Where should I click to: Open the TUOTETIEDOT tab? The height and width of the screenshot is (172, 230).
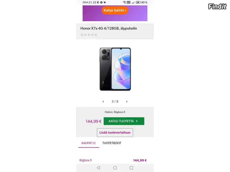pos(112,143)
